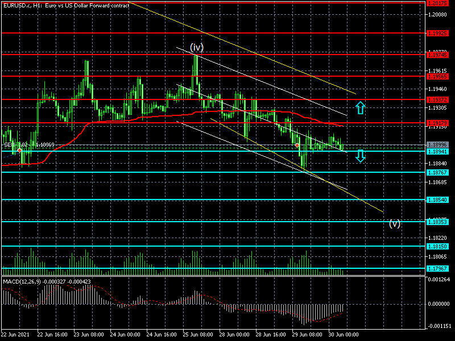Viewport: 455px width, 341px height.
Task: Select the (iv) wave label
Action: tap(197, 47)
